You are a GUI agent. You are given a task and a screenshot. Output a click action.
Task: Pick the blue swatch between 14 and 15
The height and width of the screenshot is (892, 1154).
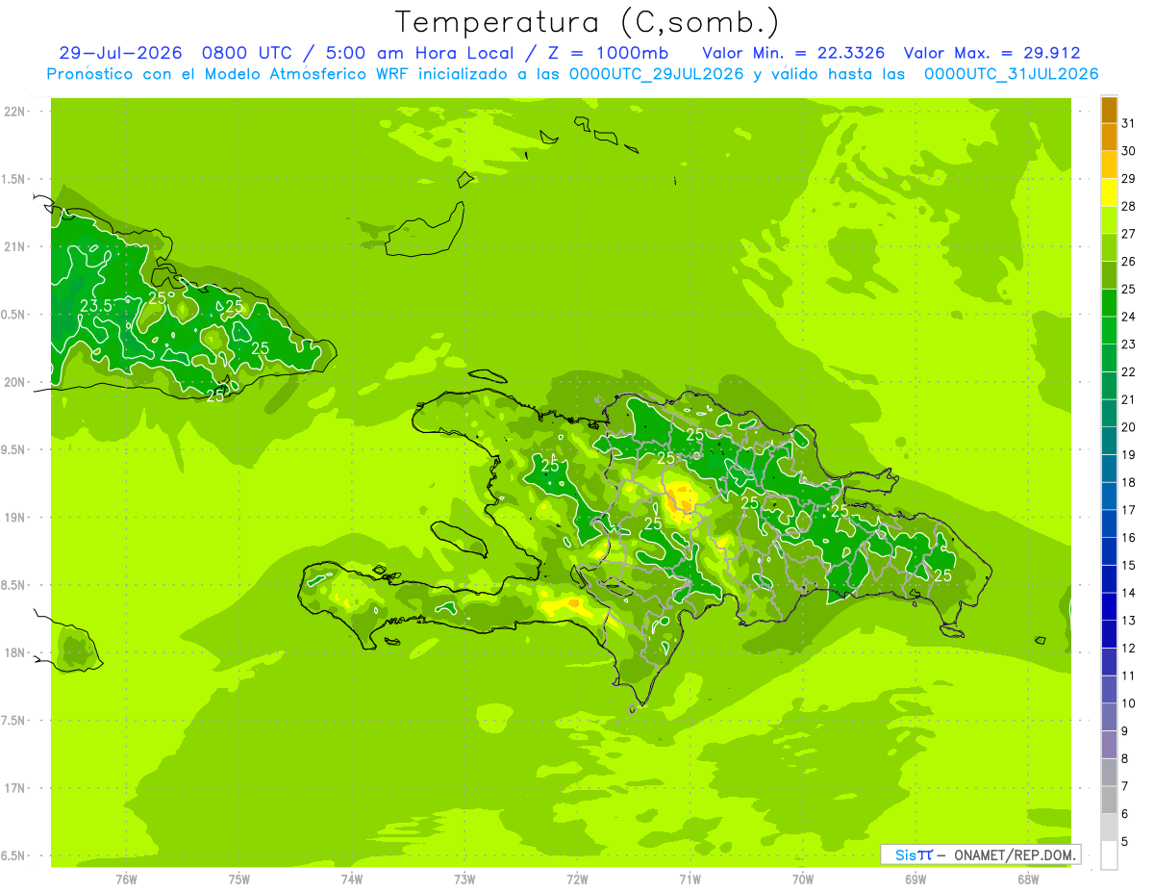click(x=1109, y=578)
